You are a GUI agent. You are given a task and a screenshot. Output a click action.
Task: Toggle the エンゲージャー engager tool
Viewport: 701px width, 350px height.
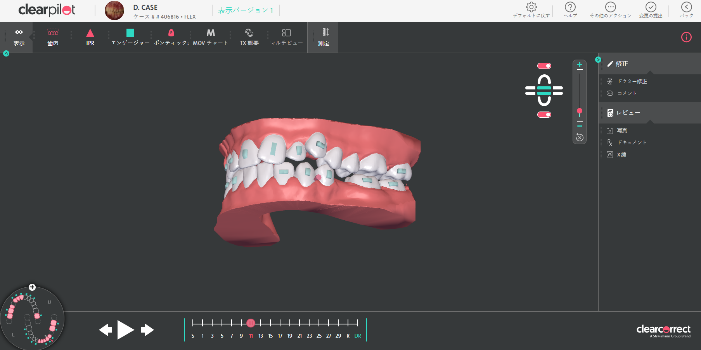point(130,37)
